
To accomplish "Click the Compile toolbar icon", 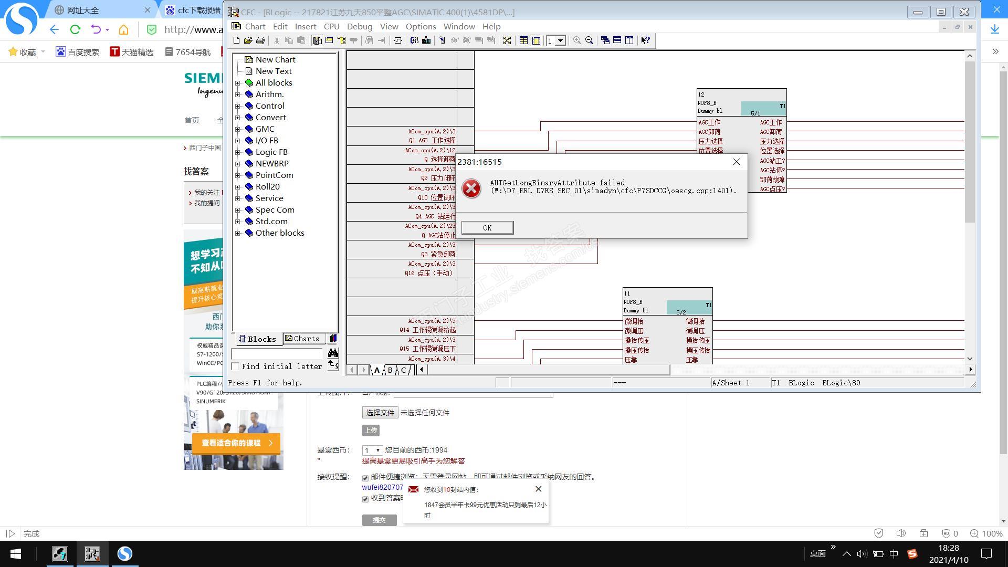I will (414, 40).
